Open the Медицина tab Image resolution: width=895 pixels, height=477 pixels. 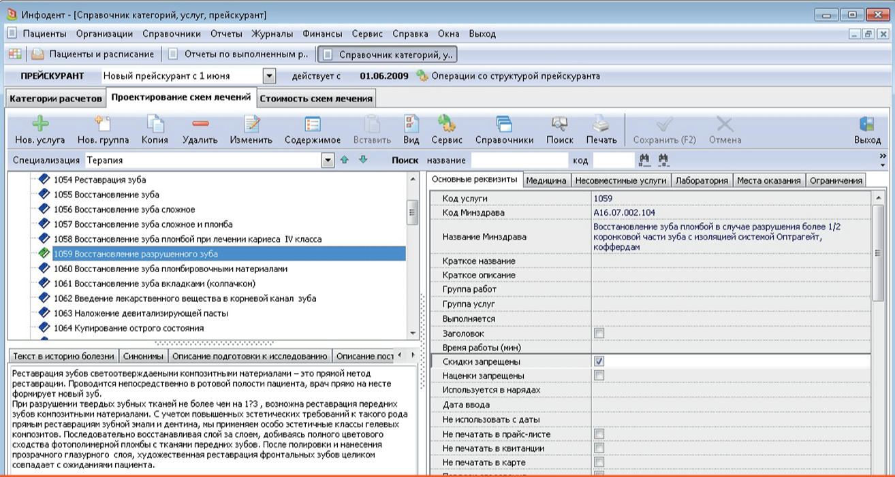[546, 180]
